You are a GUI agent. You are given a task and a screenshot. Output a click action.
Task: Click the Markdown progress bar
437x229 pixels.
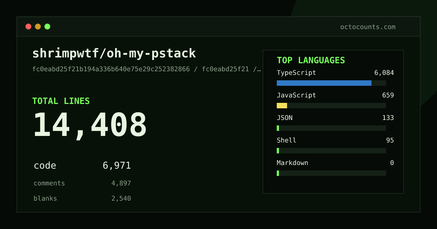(331, 173)
